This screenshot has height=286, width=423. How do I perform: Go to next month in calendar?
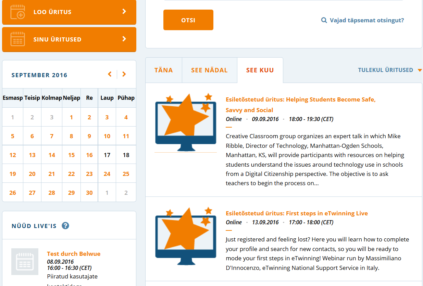(x=124, y=74)
